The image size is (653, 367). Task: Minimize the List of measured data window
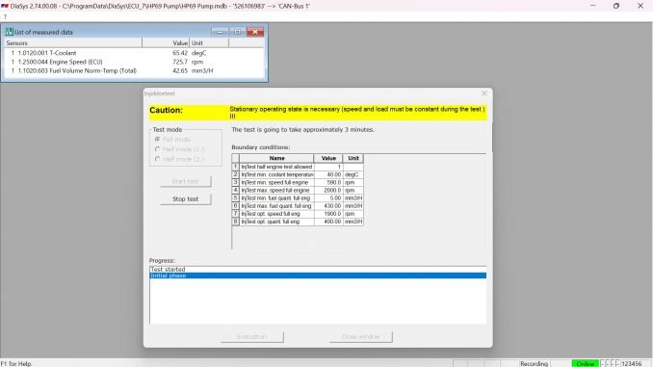coord(220,32)
